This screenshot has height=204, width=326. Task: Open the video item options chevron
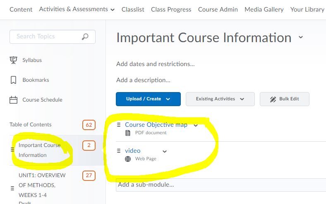pos(165,152)
